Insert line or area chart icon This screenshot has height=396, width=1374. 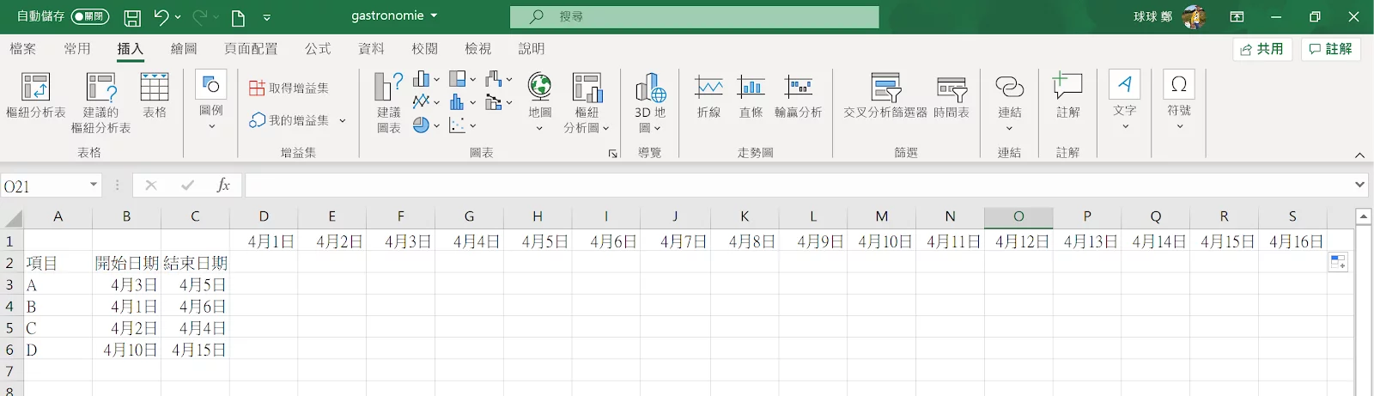[x=426, y=102]
